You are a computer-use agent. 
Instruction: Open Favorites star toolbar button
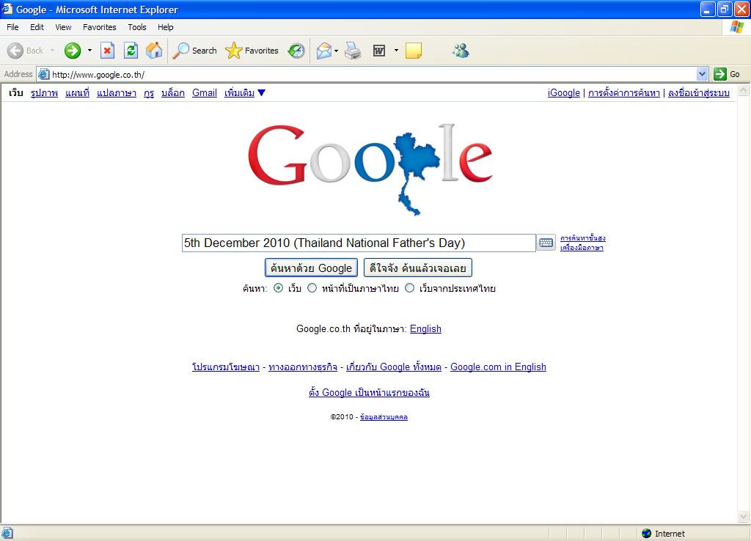pos(252,51)
